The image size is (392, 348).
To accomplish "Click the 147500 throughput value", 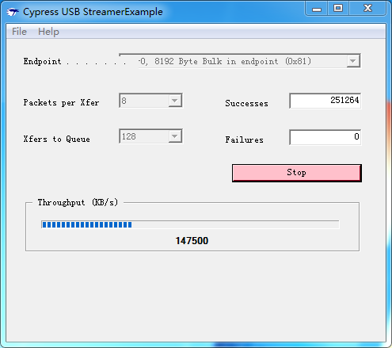I will click(x=192, y=241).
